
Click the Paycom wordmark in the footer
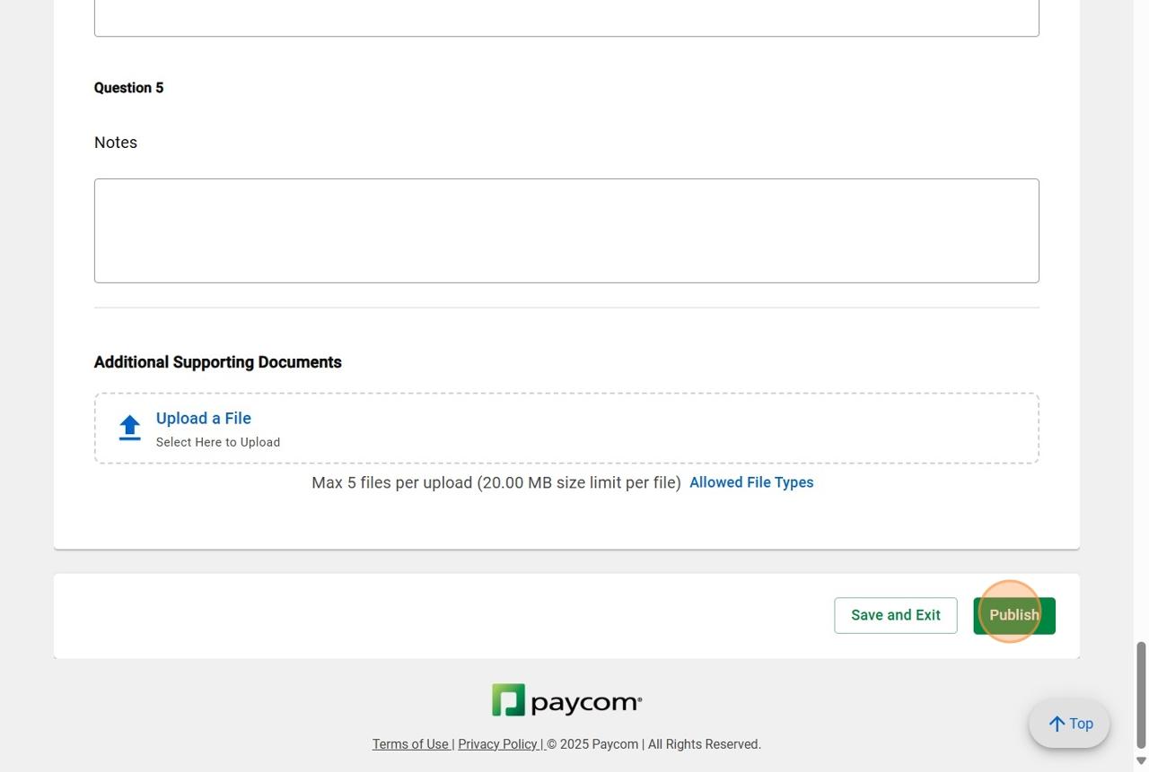click(586, 702)
